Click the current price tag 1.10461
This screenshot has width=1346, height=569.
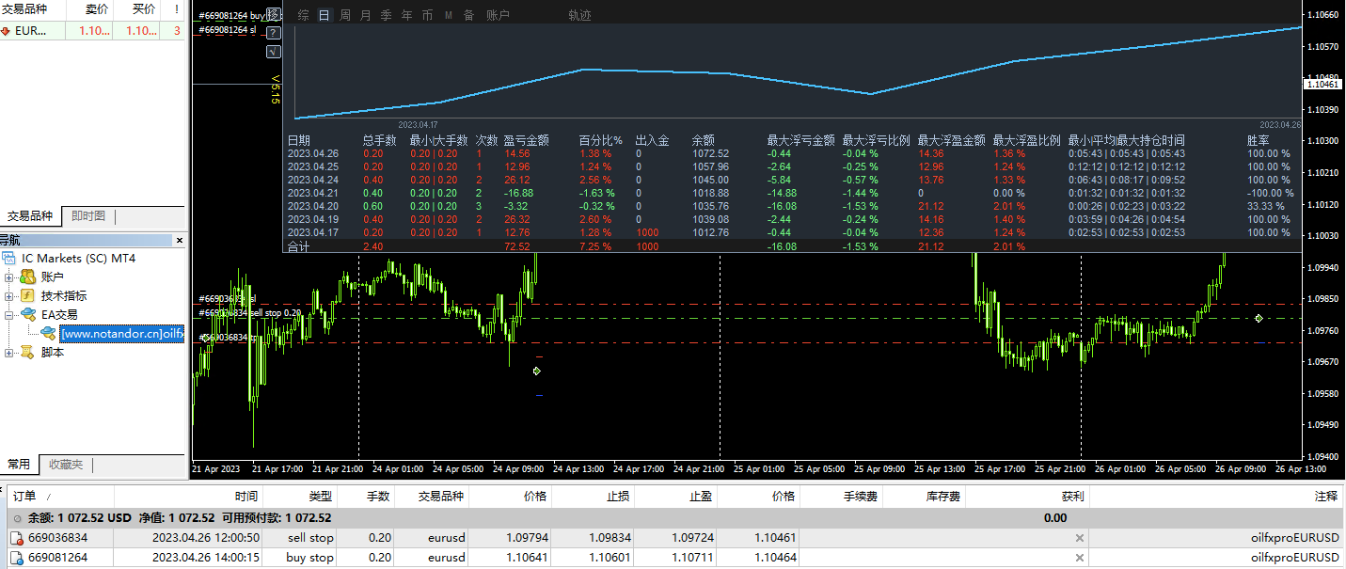[1323, 84]
